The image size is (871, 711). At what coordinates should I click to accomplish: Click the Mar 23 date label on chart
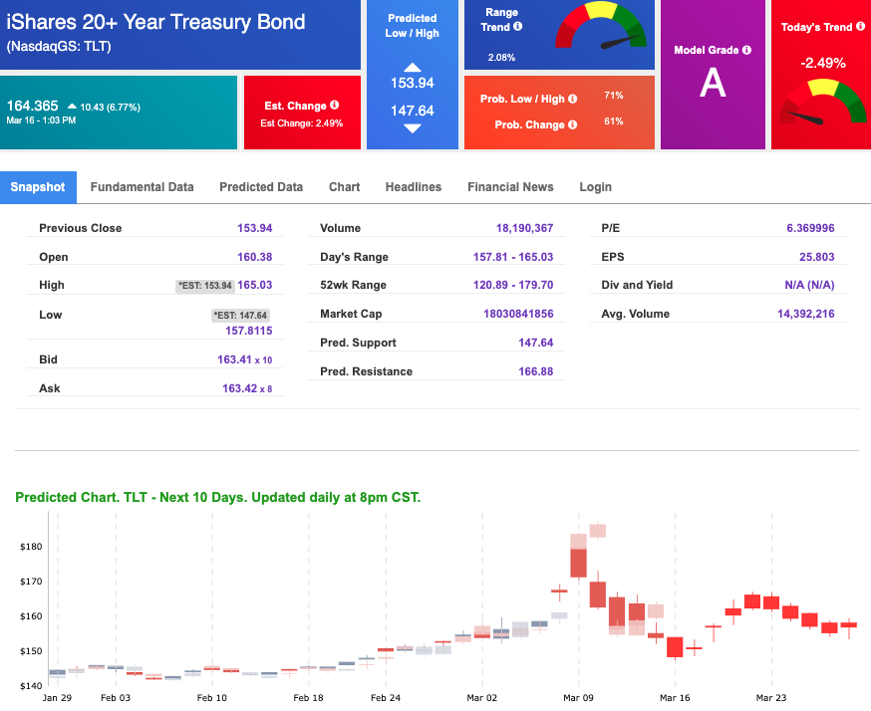(x=771, y=698)
